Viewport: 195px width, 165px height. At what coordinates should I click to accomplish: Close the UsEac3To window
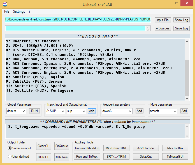[187, 3]
